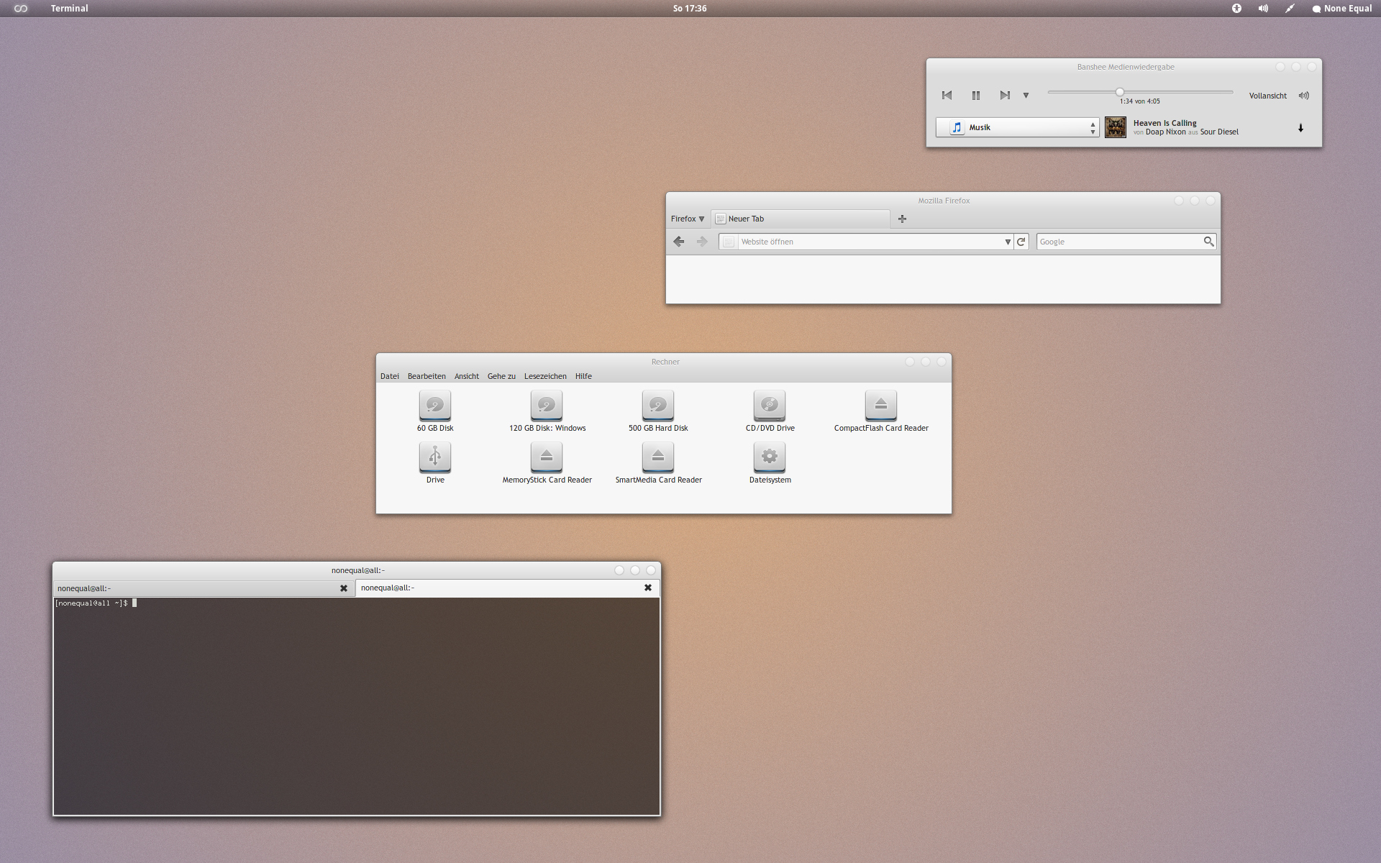Open the accessibility menu icon
Image resolution: width=1381 pixels, height=863 pixels.
click(x=1236, y=9)
